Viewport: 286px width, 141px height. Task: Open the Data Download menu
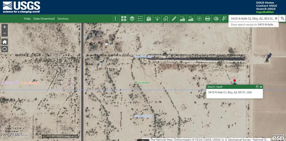pos(44,19)
